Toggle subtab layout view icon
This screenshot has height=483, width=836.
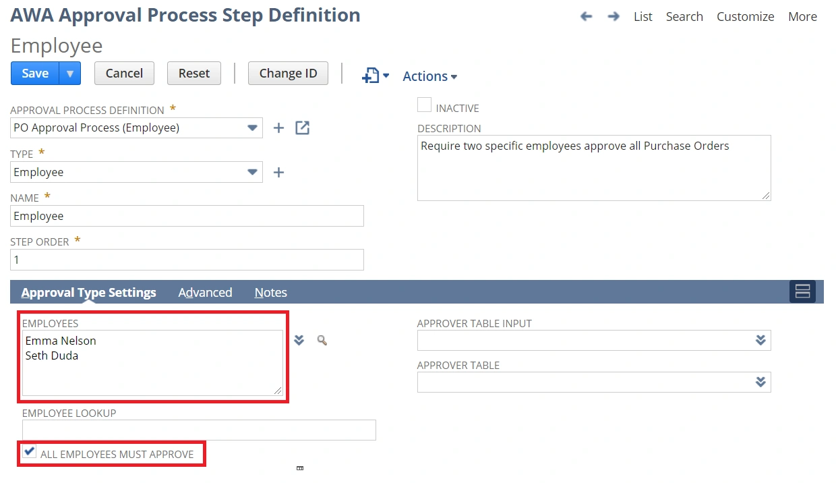pyautogui.click(x=802, y=291)
